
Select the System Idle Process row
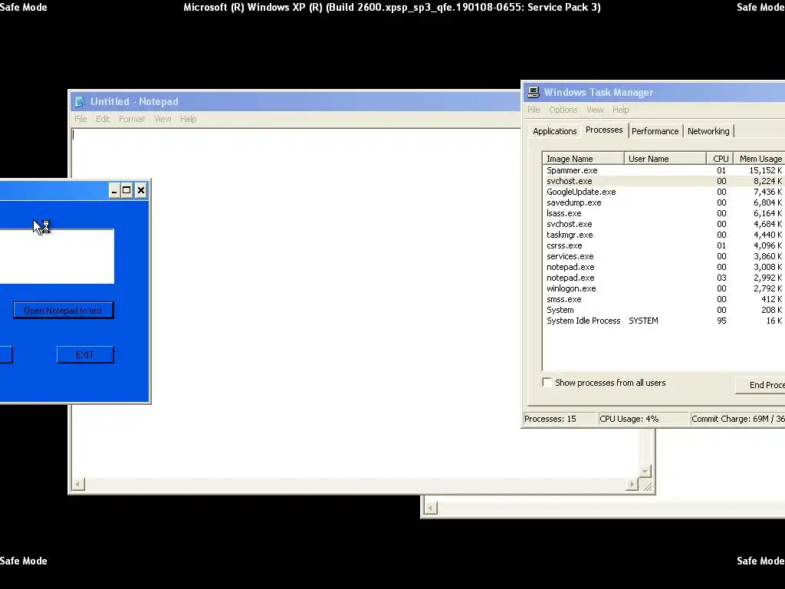(664, 321)
